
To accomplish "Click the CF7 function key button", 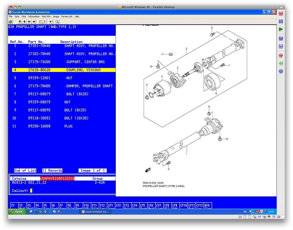I will [x=159, y=205].
